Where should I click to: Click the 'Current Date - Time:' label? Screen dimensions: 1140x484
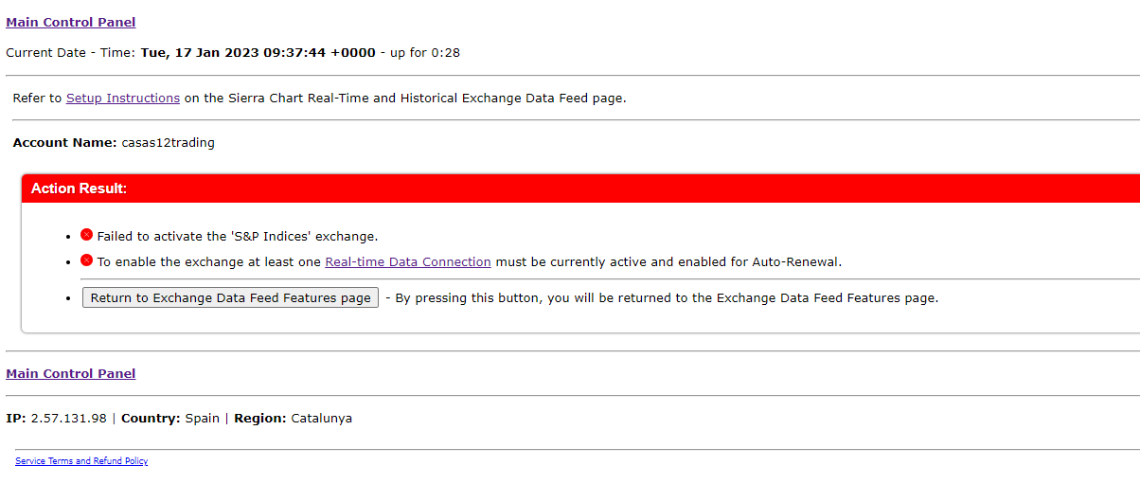(x=71, y=52)
